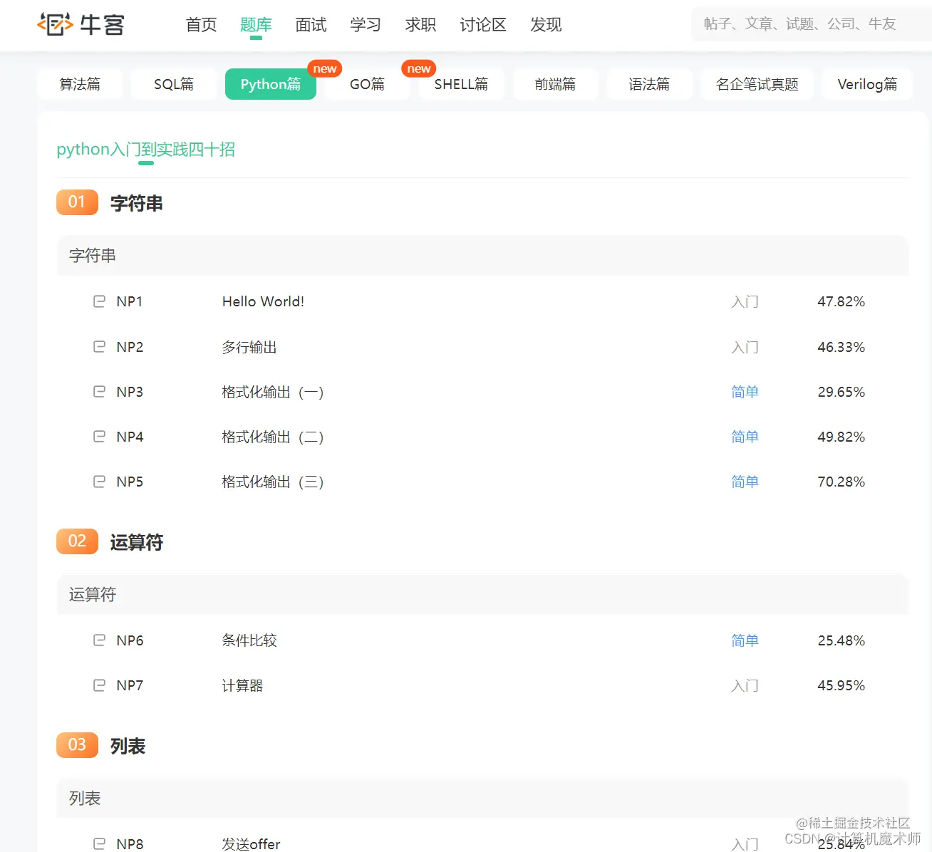This screenshot has height=852, width=932.
Task: Switch to the SQL篇 tab
Action: [173, 83]
